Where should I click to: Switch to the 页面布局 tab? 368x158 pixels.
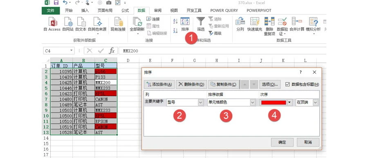pos(105,11)
